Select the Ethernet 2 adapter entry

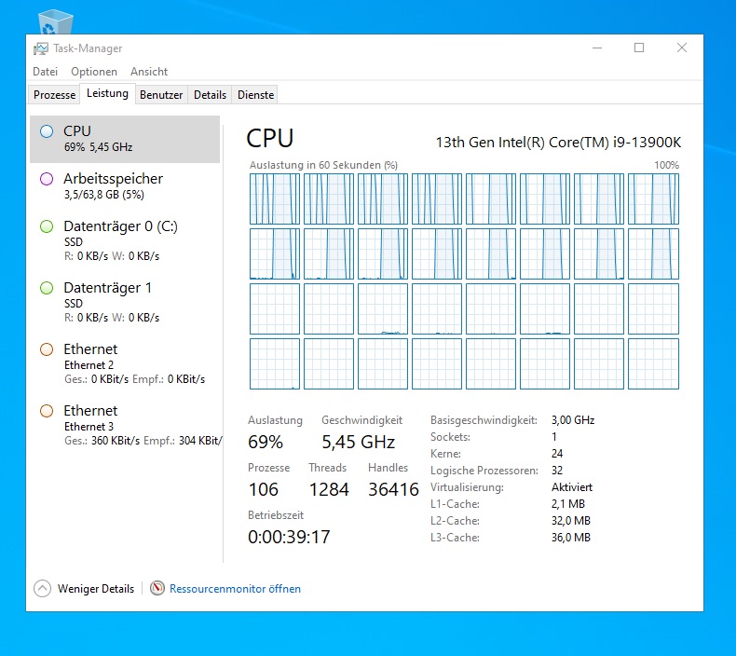125,363
